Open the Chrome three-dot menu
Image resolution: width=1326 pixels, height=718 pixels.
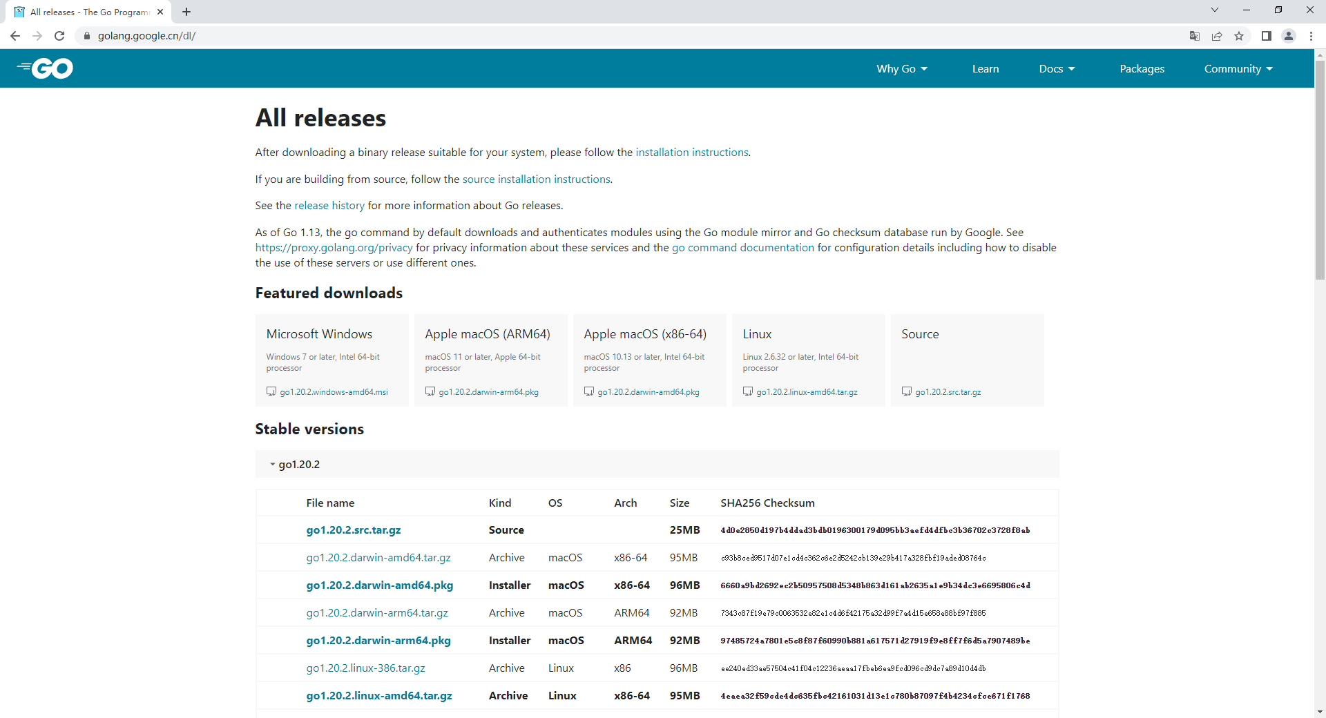[x=1311, y=36]
